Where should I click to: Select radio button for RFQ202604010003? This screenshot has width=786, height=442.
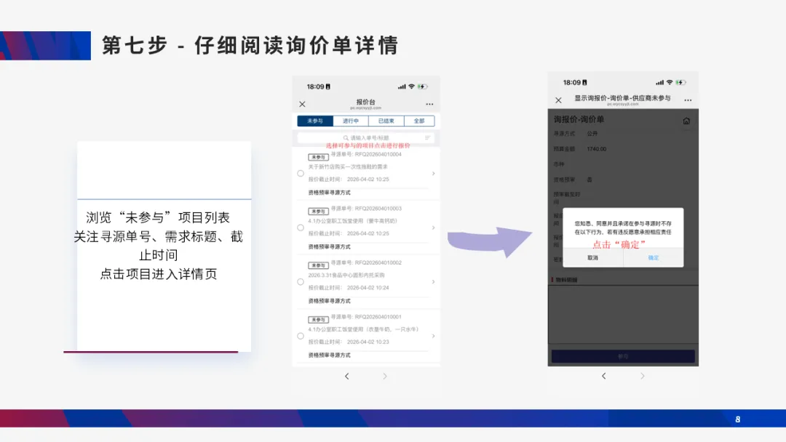click(x=301, y=228)
